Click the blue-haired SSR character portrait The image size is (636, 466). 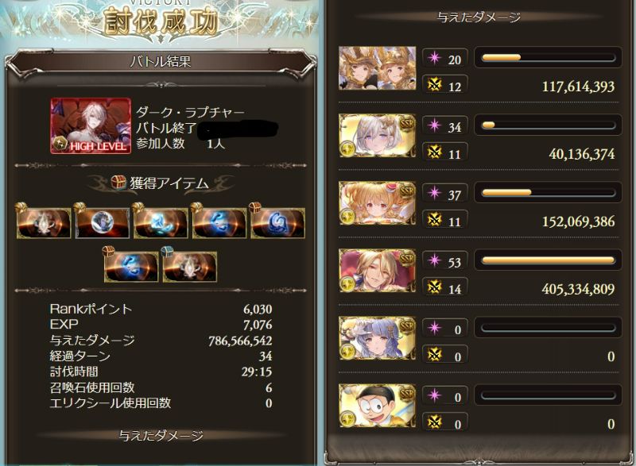coord(377,338)
